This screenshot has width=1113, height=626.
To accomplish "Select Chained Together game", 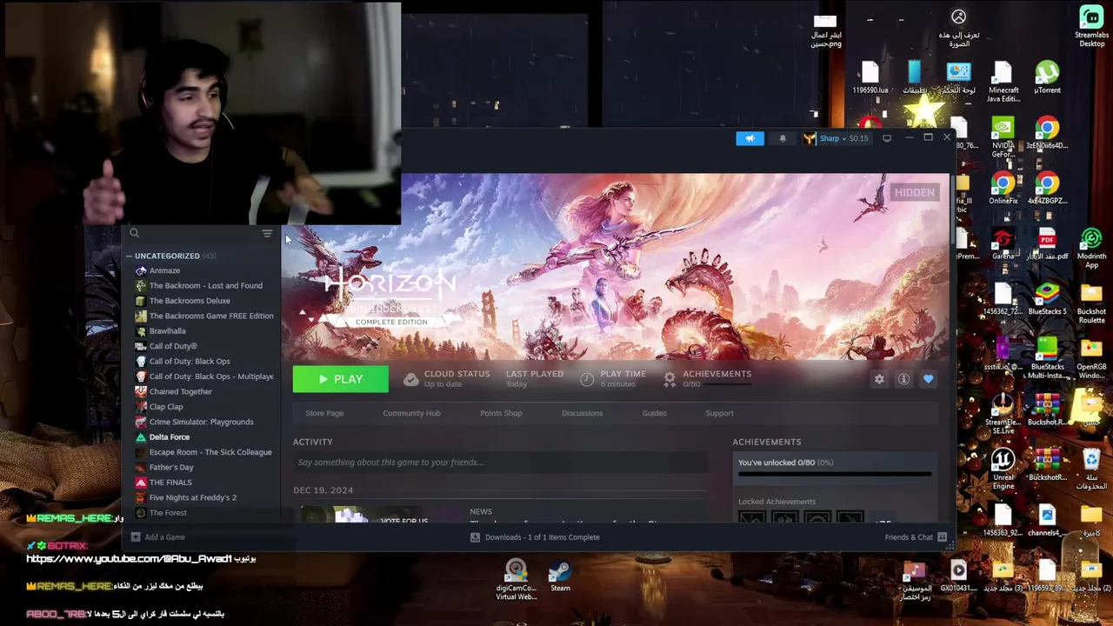I will tap(180, 391).
